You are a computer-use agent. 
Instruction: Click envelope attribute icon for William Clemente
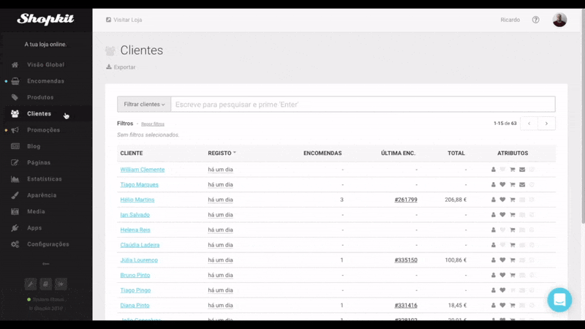522,170
